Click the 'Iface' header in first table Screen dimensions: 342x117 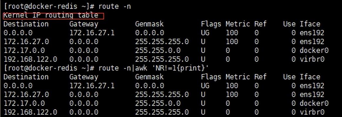(x=310, y=24)
